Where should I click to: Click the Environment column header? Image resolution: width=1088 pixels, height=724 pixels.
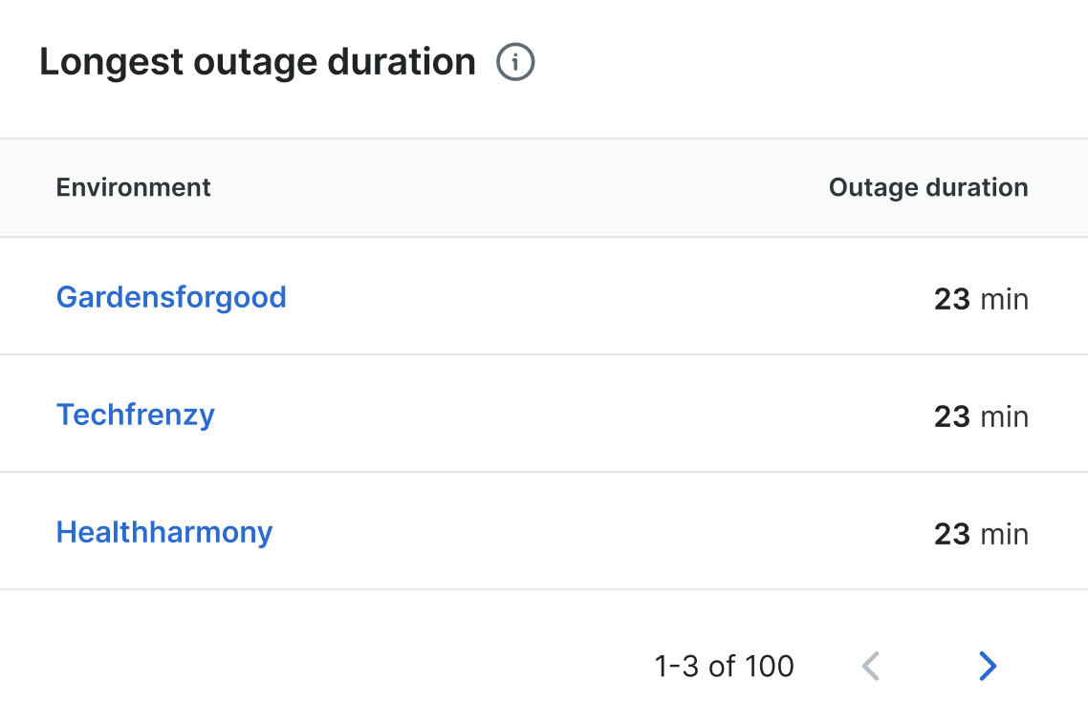click(134, 187)
